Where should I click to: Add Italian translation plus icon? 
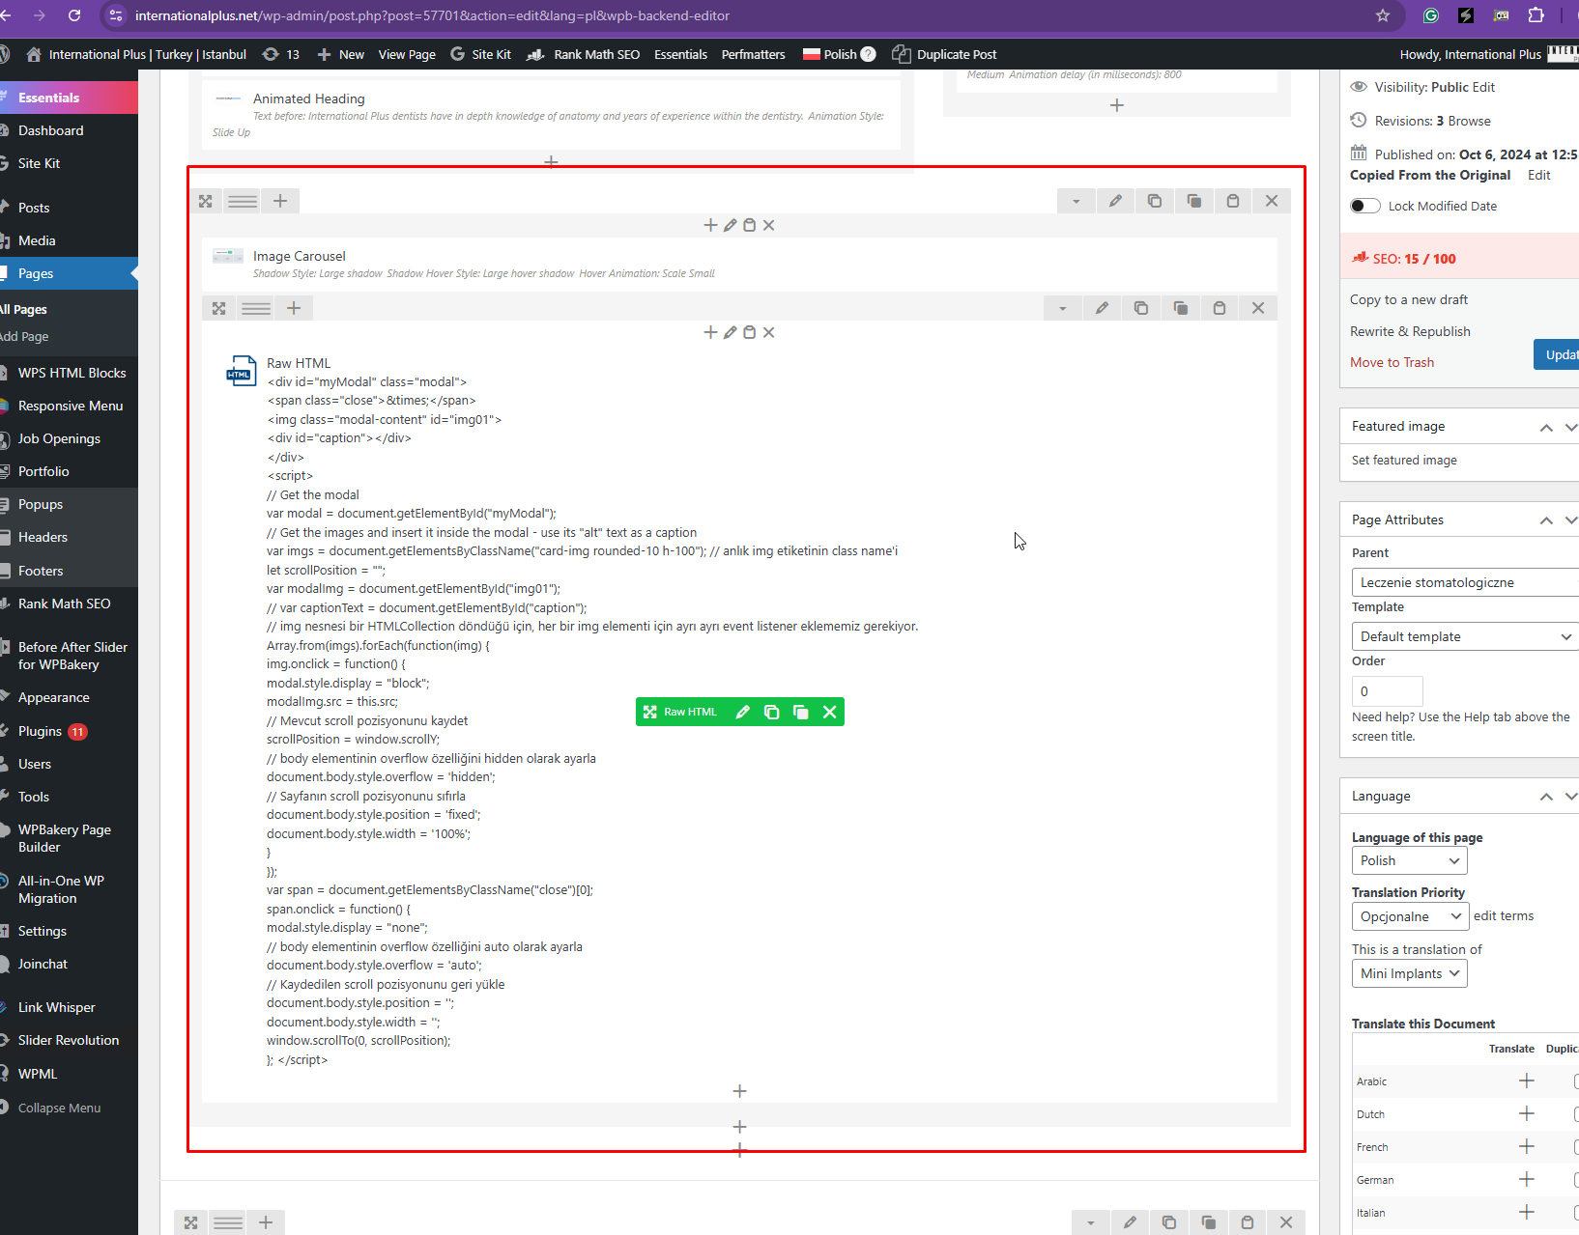pos(1527,1212)
